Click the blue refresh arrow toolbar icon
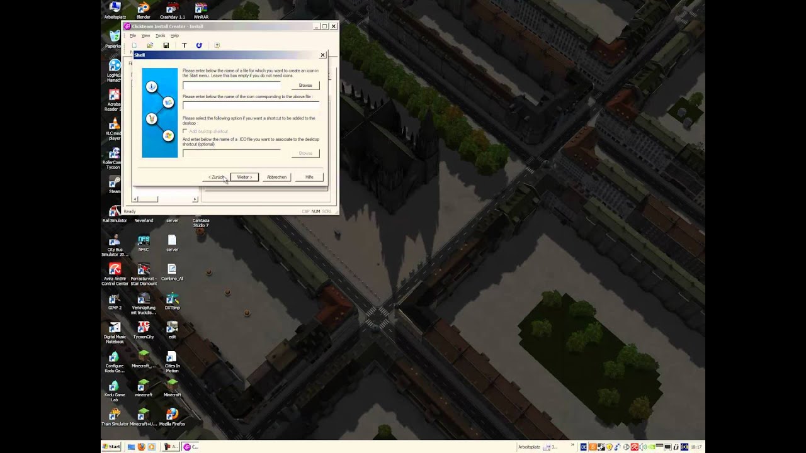 [199, 45]
